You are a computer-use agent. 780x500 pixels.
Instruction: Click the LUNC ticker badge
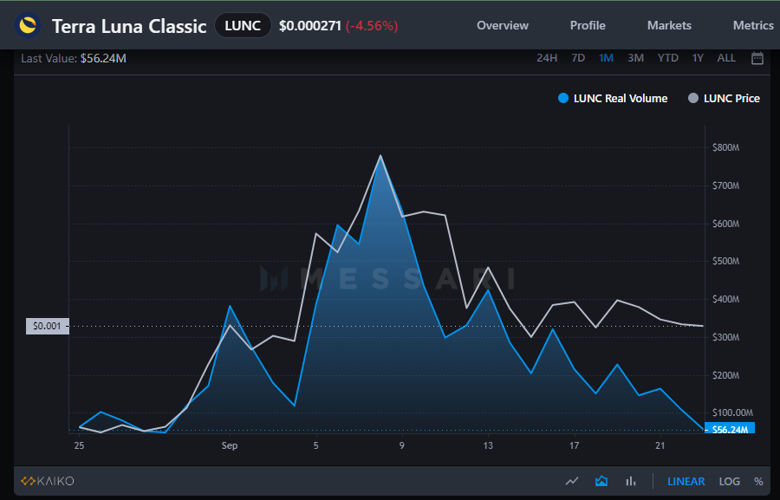(x=243, y=25)
